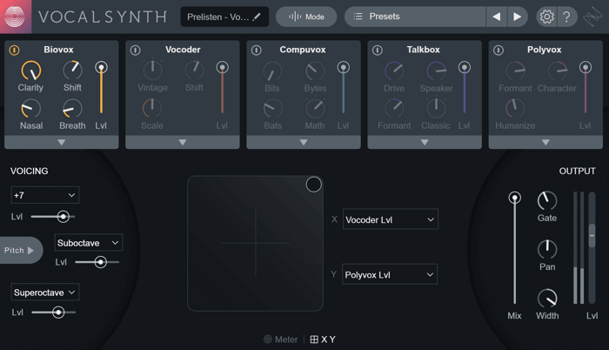Click the iZotope logo icon
This screenshot has width=609, height=350.
(x=592, y=17)
